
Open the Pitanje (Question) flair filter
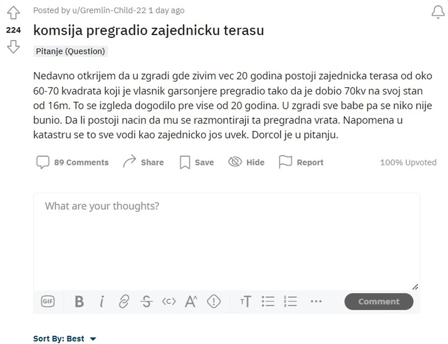point(71,51)
